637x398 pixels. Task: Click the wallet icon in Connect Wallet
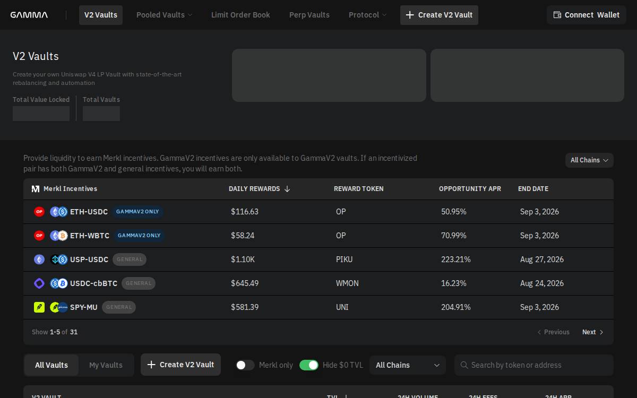click(x=557, y=15)
